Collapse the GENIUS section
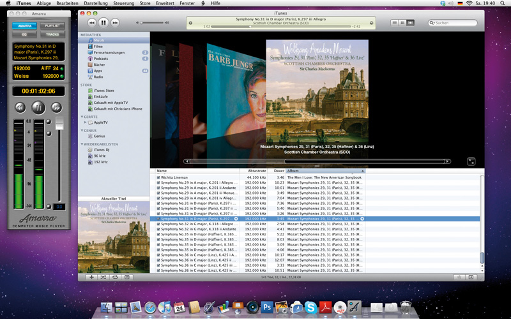 point(82,130)
